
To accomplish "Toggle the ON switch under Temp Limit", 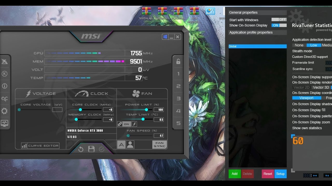I will tap(127, 124).
